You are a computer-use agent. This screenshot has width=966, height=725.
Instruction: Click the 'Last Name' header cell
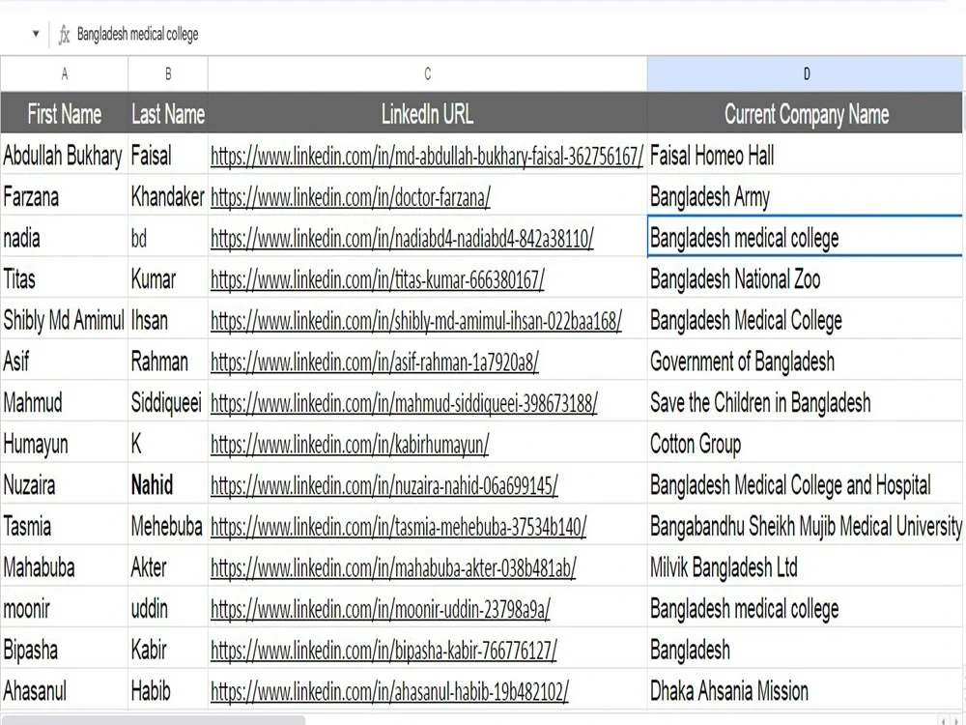tap(167, 113)
